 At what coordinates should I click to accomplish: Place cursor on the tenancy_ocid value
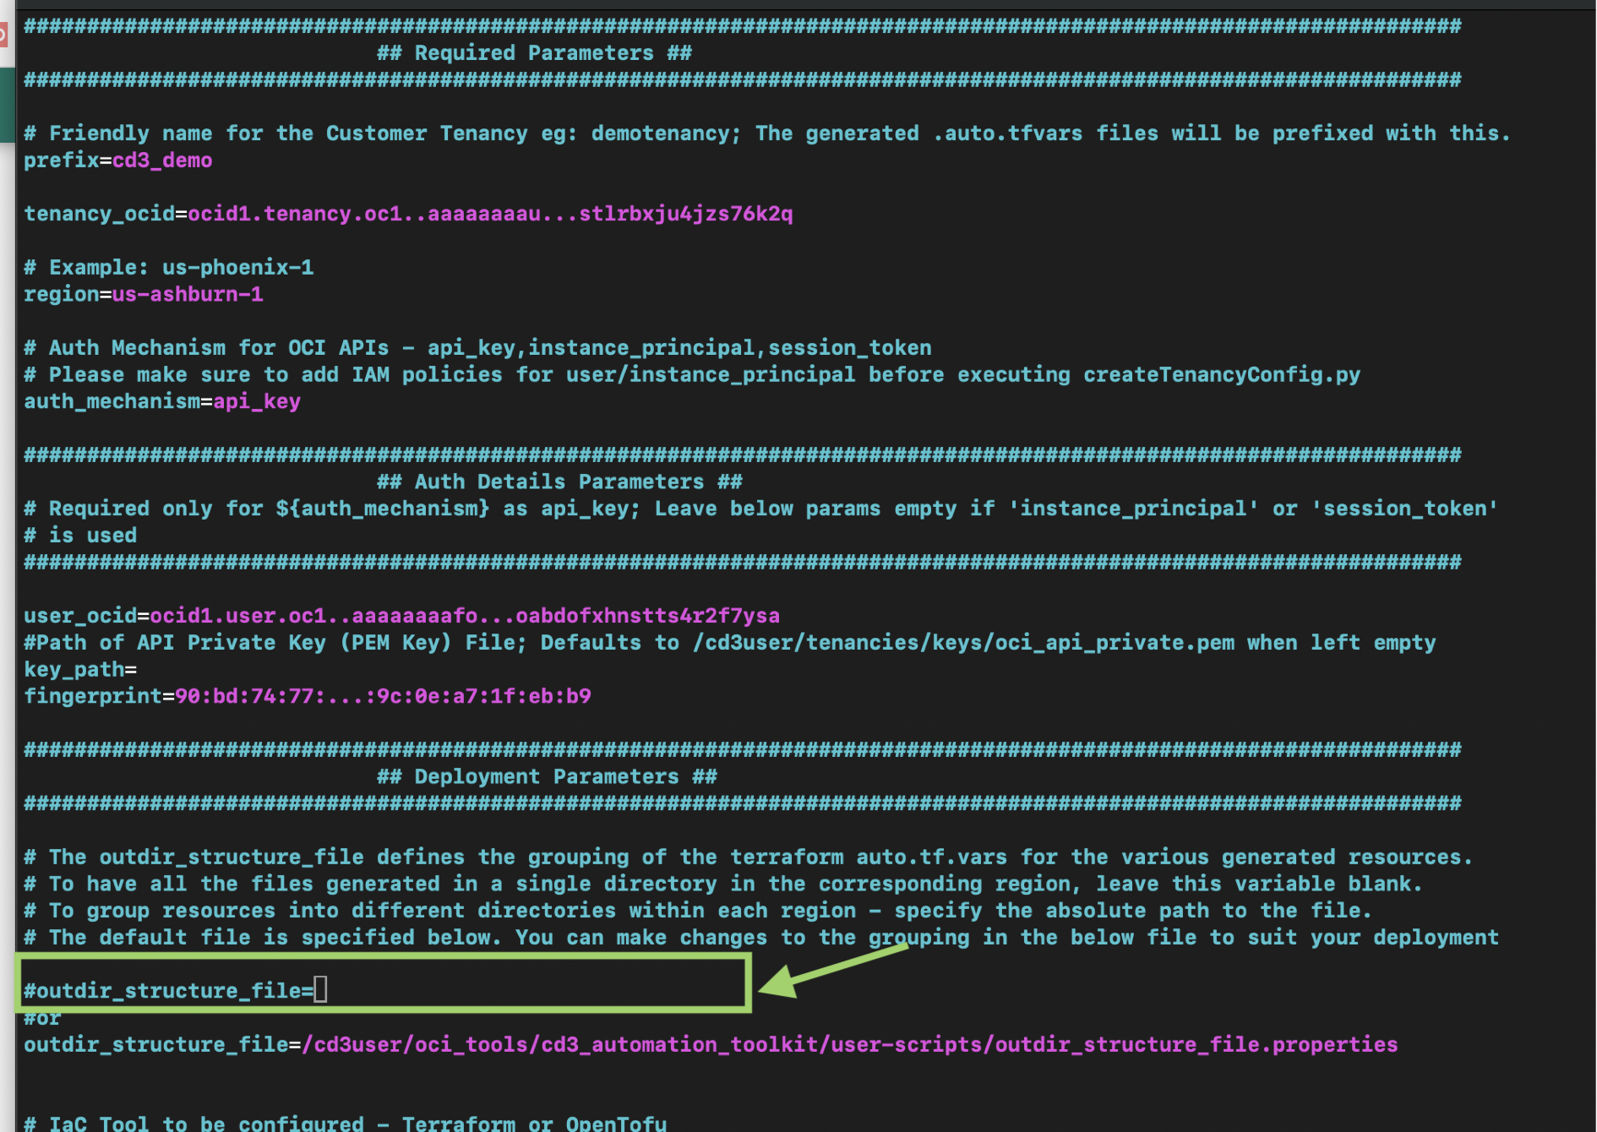click(489, 214)
